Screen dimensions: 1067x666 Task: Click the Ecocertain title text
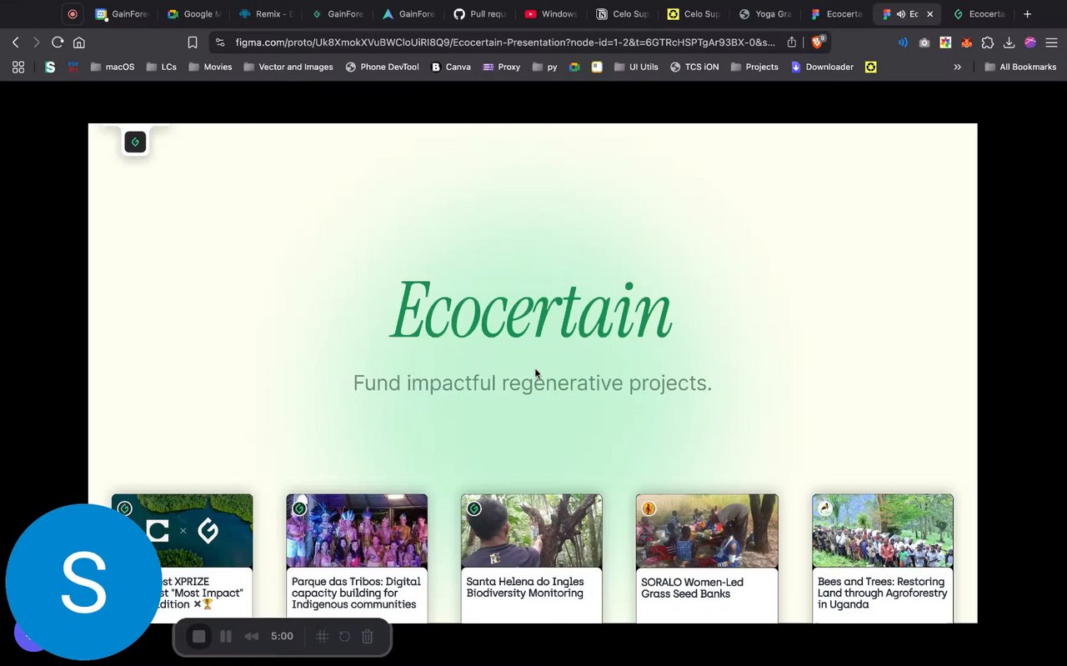tap(532, 309)
